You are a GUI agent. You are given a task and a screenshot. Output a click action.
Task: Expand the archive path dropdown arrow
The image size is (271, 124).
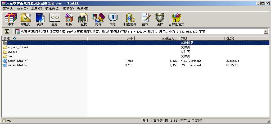[x=266, y=31]
